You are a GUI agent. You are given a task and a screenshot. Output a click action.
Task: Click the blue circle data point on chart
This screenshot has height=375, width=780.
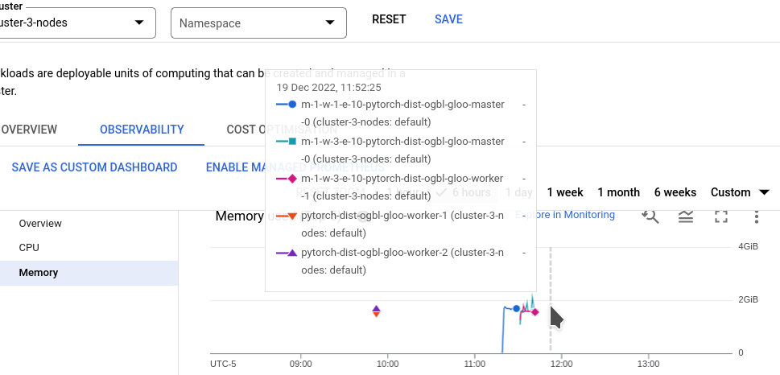(516, 308)
